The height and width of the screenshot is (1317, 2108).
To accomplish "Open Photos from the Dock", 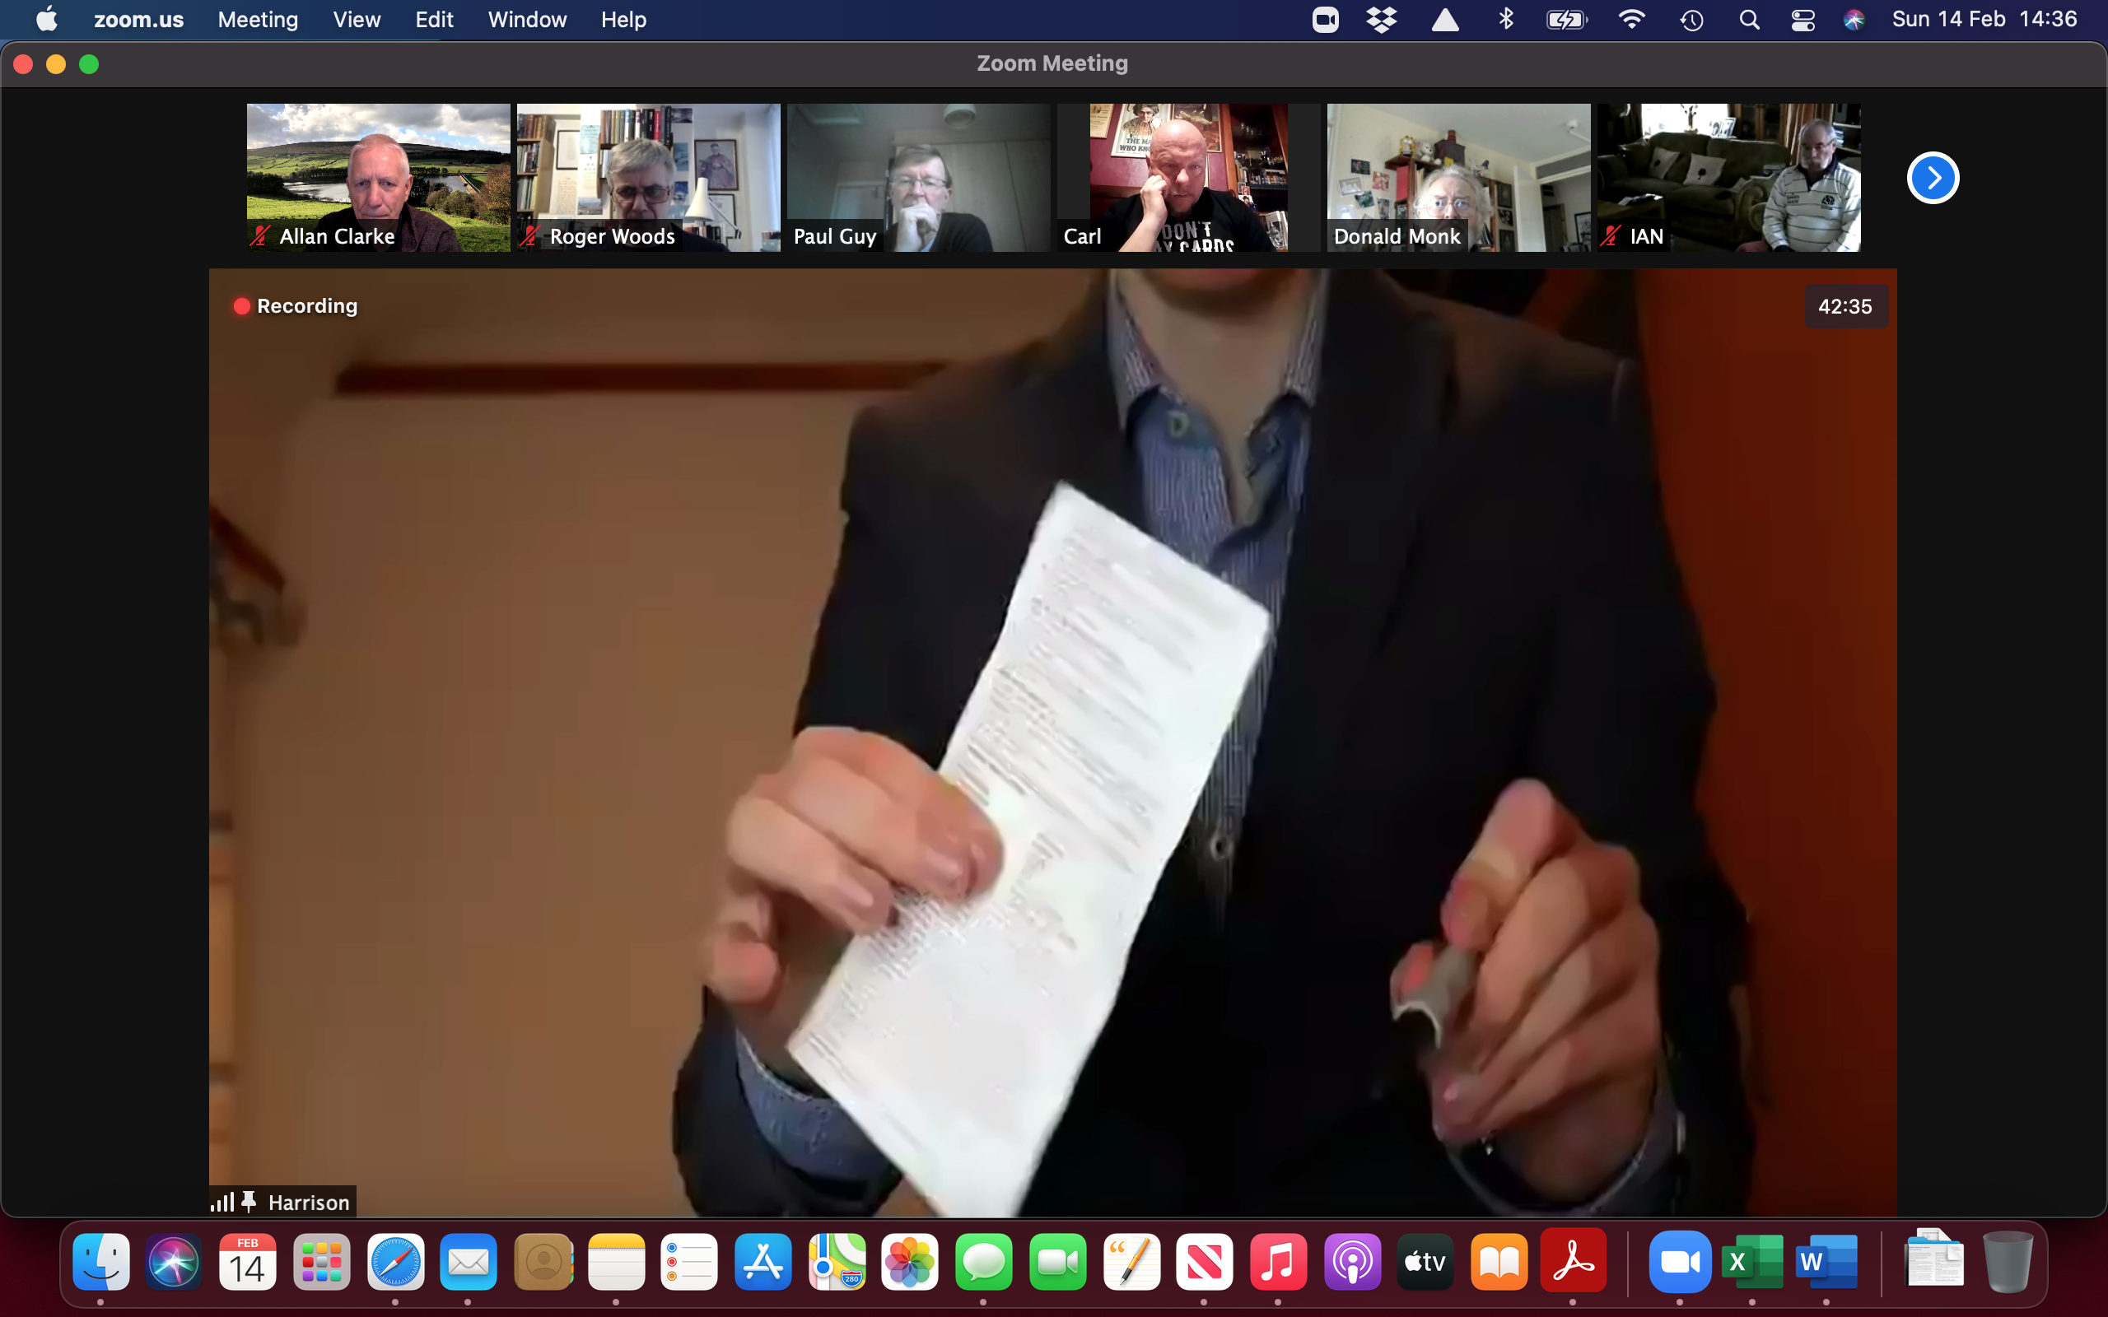I will point(910,1261).
